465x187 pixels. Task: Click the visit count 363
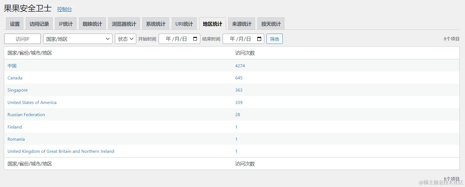[x=239, y=90]
